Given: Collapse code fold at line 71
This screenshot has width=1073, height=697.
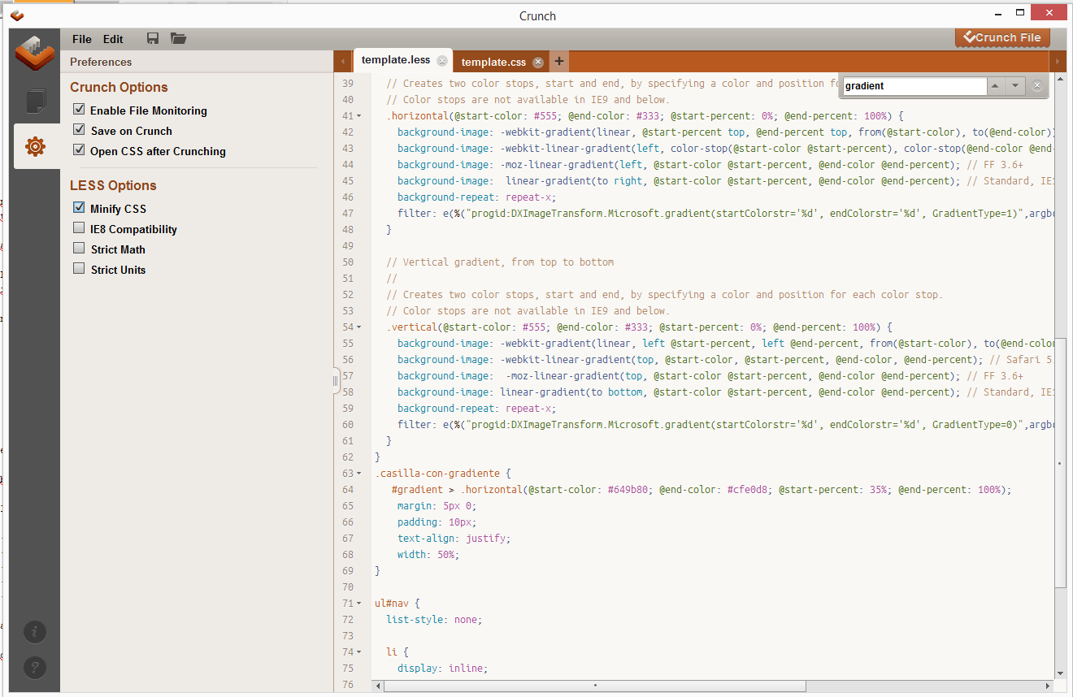Looking at the screenshot, I should point(359,604).
